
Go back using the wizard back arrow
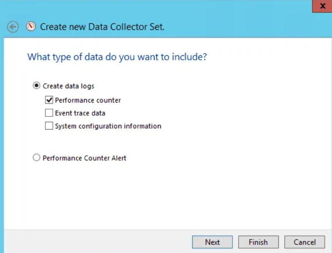click(x=13, y=27)
